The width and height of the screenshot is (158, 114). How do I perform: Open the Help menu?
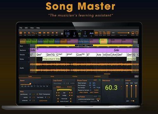pyautogui.click(x=38, y=28)
